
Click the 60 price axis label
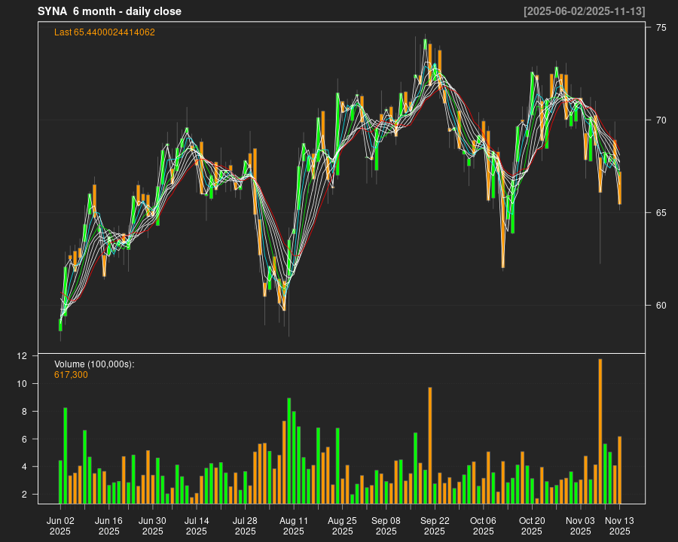[660, 306]
